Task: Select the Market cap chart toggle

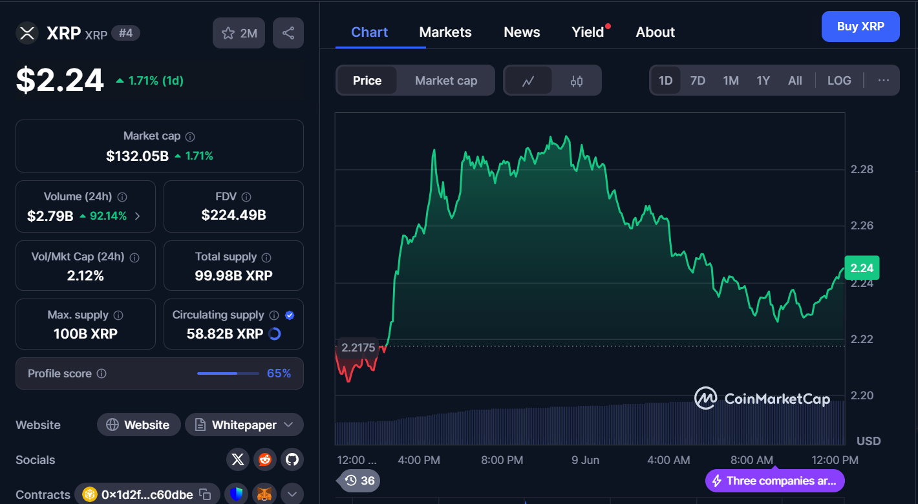Action: [x=446, y=81]
